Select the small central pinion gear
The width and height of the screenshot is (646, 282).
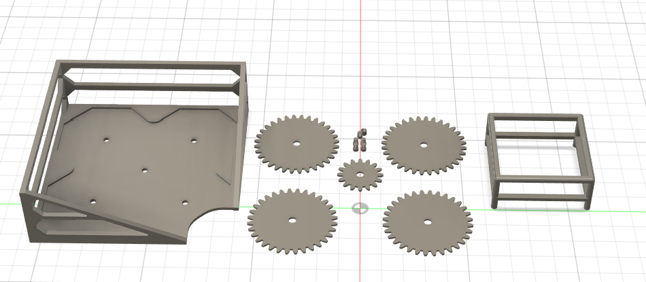[360, 175]
